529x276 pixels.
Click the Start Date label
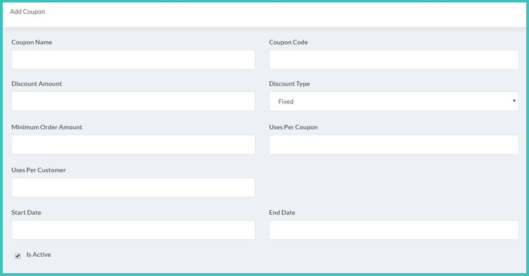pos(26,212)
